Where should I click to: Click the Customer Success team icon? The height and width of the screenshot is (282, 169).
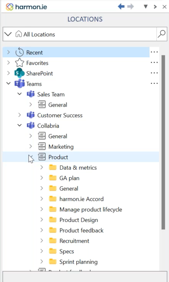(31, 115)
